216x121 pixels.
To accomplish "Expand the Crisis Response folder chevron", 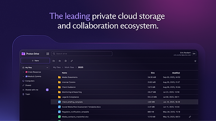I will 23,72.
